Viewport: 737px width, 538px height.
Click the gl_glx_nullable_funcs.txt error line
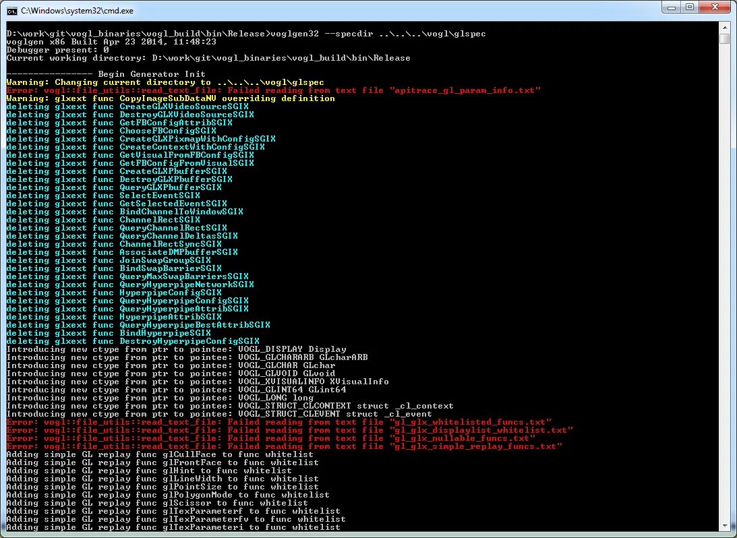point(271,438)
